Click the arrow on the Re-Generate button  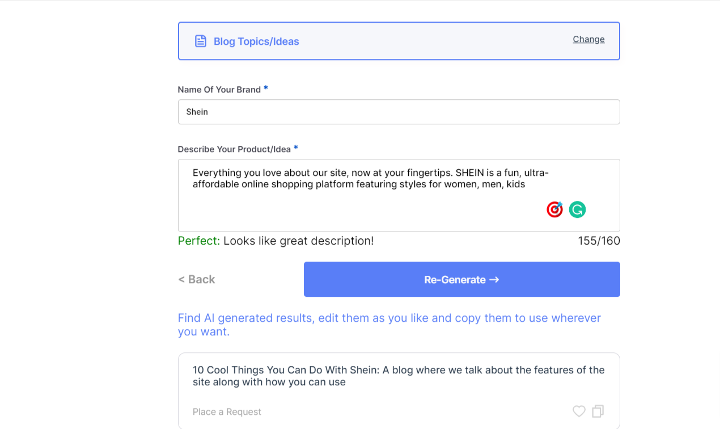494,279
